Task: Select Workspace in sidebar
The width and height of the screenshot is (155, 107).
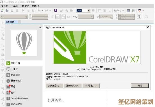Action: (x=24, y=69)
